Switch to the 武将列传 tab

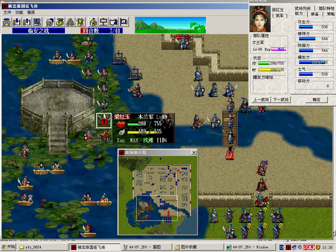(x=303, y=8)
